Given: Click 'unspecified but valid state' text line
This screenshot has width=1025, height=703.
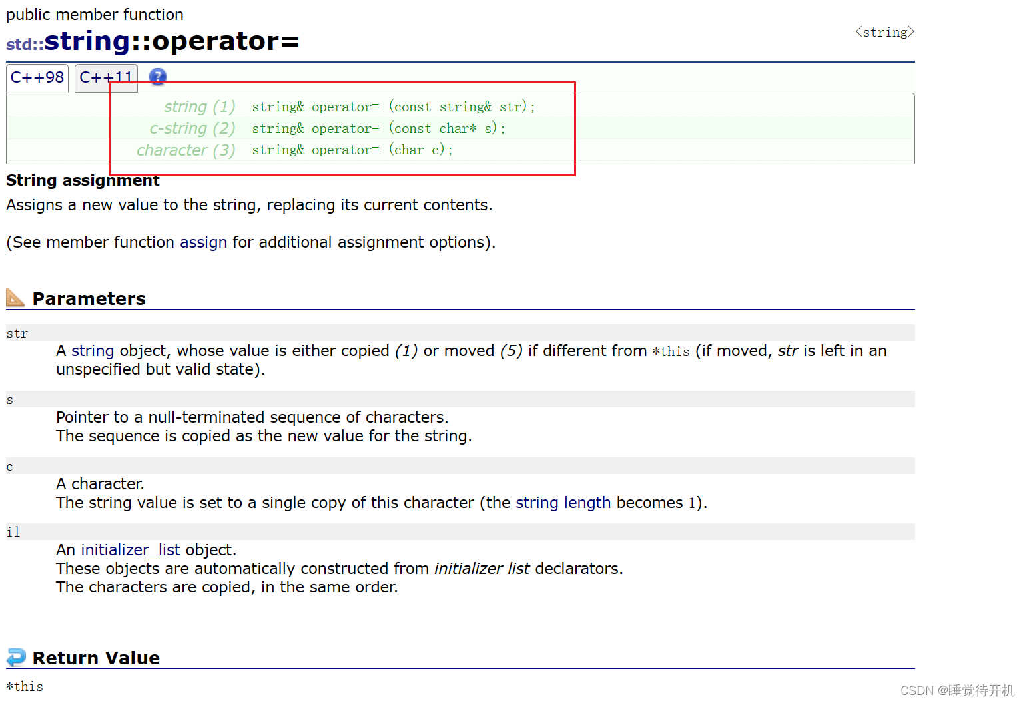Looking at the screenshot, I should click(161, 369).
